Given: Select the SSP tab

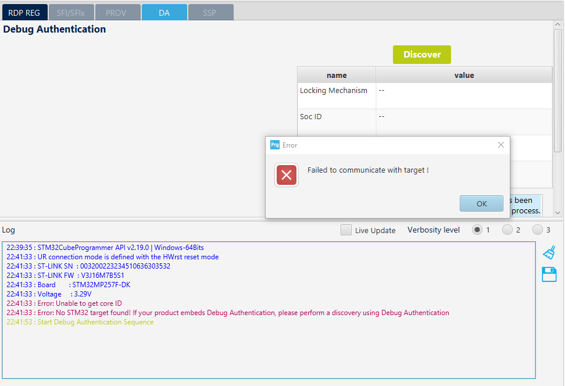Looking at the screenshot, I should pyautogui.click(x=210, y=12).
